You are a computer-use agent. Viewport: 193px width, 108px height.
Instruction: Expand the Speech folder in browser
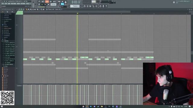[6, 37]
